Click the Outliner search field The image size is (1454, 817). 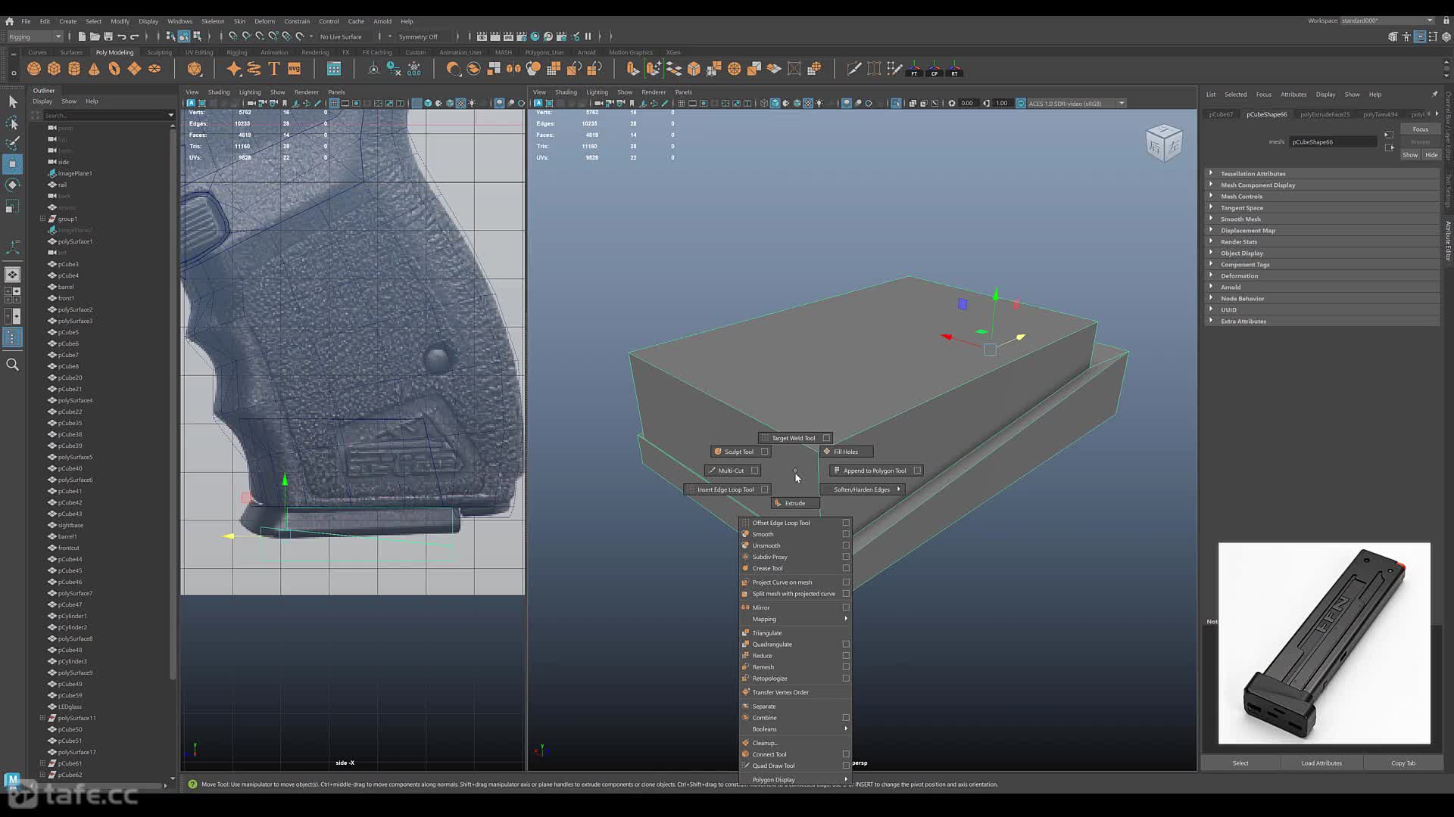click(x=106, y=115)
